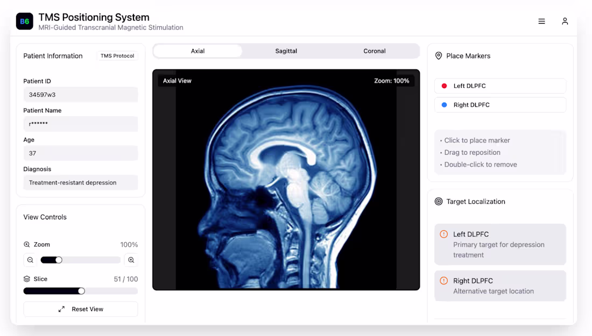Screen dimensions: 592x336
Task: Switch to the Sagittal view tab
Action: click(x=286, y=51)
